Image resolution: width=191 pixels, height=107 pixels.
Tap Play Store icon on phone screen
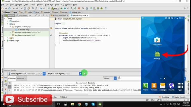tap(157, 41)
